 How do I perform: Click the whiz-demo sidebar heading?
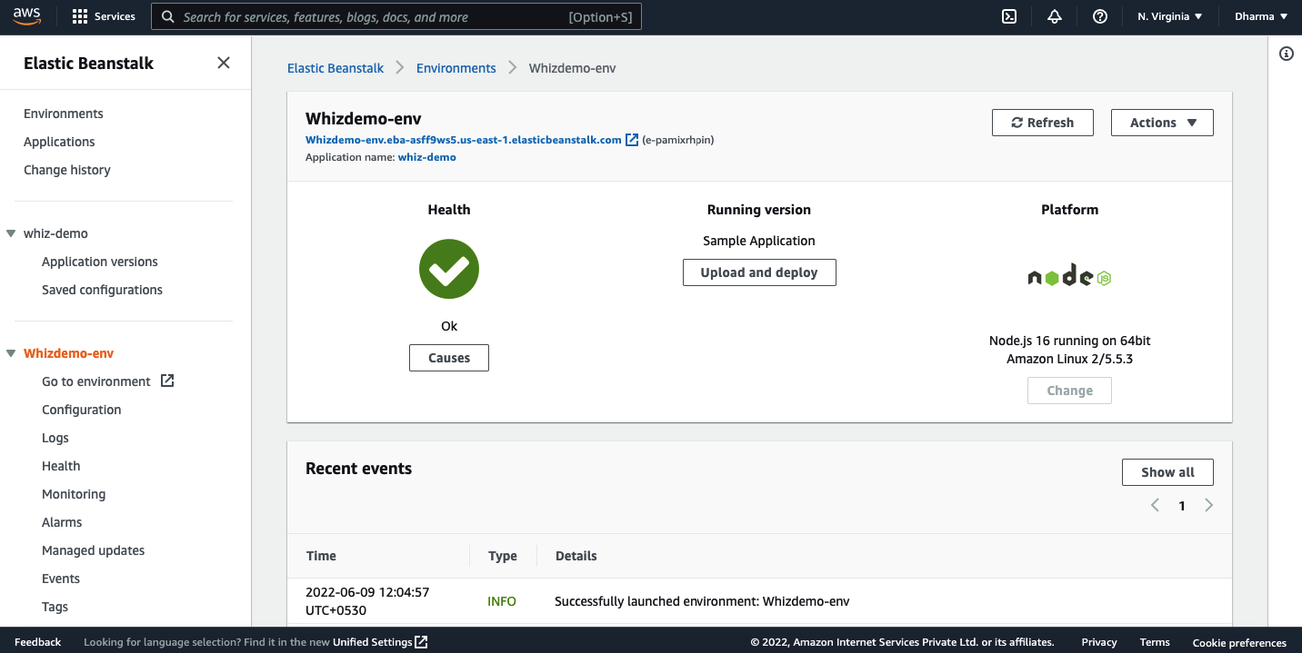[x=55, y=233]
